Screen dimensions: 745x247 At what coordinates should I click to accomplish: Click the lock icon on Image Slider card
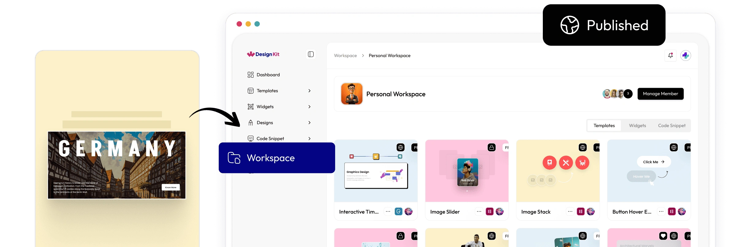tap(491, 148)
